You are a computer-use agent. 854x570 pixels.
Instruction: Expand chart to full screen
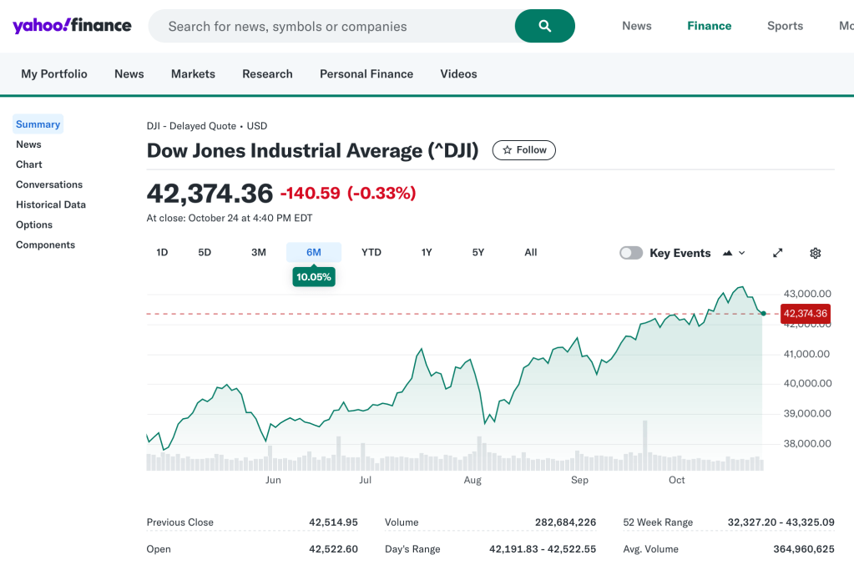(x=777, y=253)
